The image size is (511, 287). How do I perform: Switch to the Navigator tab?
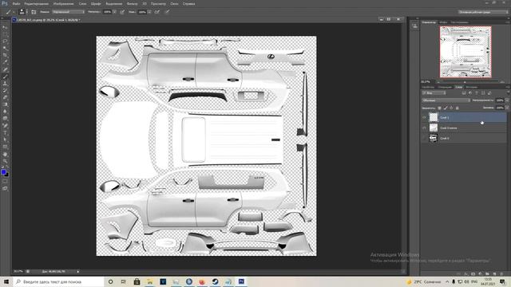[429, 22]
